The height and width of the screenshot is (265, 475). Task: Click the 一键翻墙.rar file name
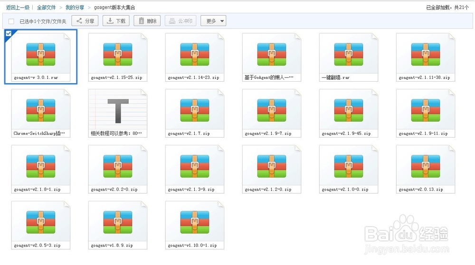pyautogui.click(x=336, y=77)
